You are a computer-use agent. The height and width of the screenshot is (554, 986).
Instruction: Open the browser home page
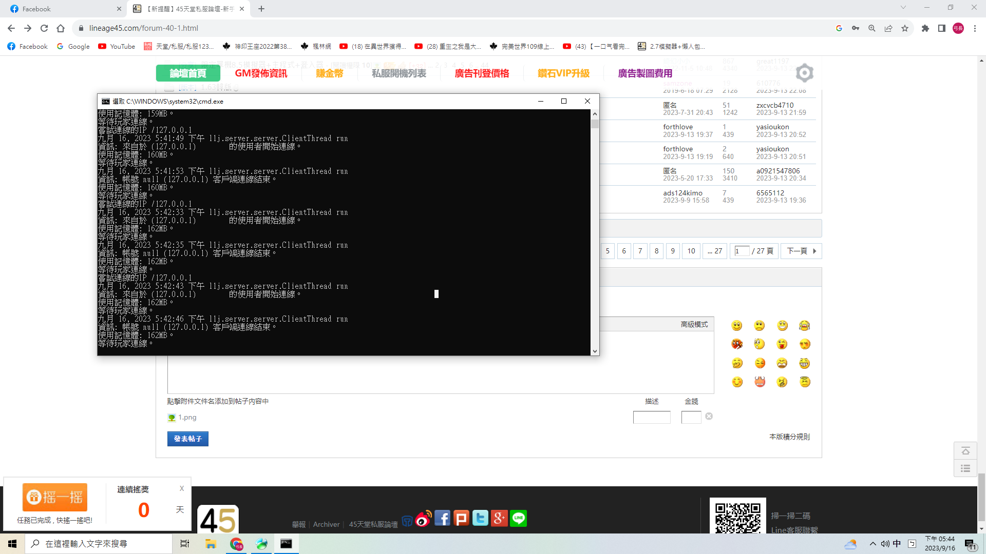61,28
